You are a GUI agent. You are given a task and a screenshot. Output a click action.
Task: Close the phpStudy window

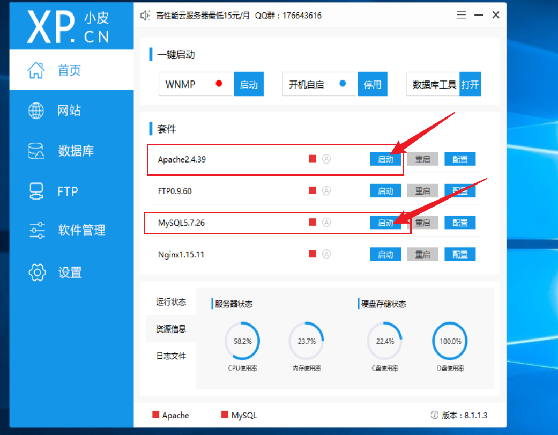[x=496, y=15]
